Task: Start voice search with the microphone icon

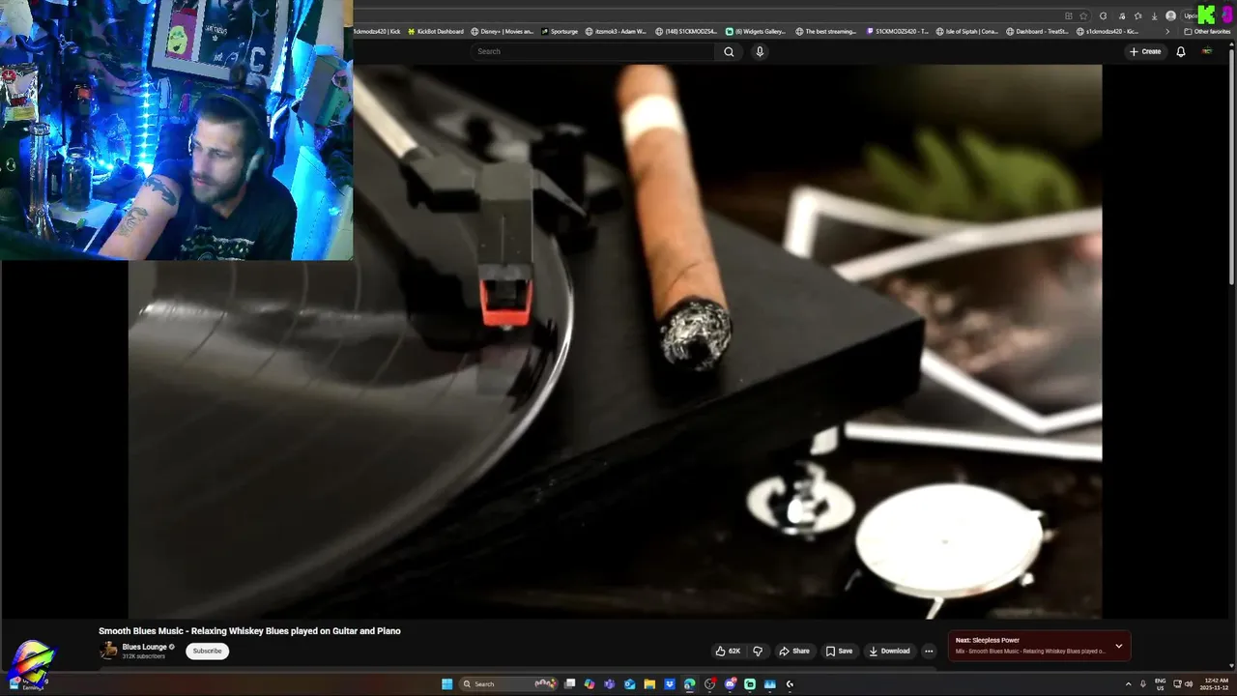Action: (x=760, y=51)
